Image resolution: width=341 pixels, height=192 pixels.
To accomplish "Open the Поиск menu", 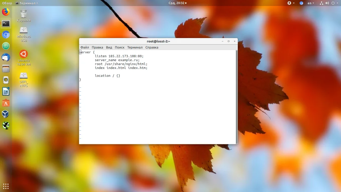I will tap(120, 47).
